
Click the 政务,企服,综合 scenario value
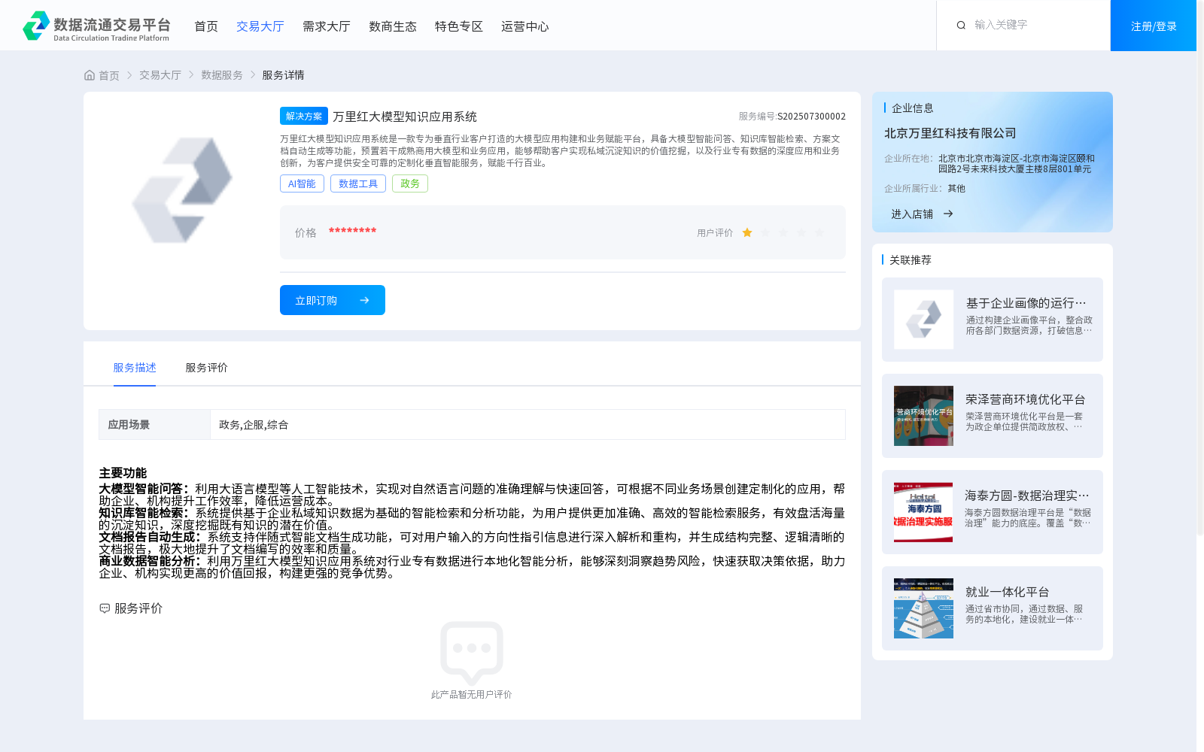pos(254,425)
